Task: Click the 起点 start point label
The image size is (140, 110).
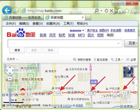Action: (x=29, y=95)
